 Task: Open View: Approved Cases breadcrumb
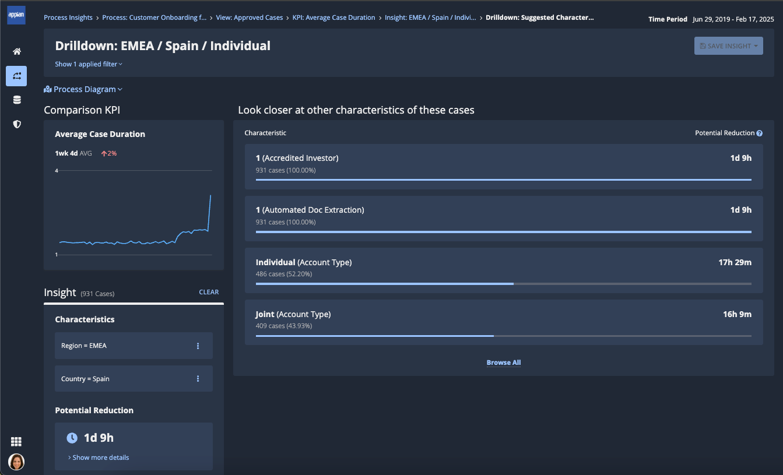click(250, 17)
